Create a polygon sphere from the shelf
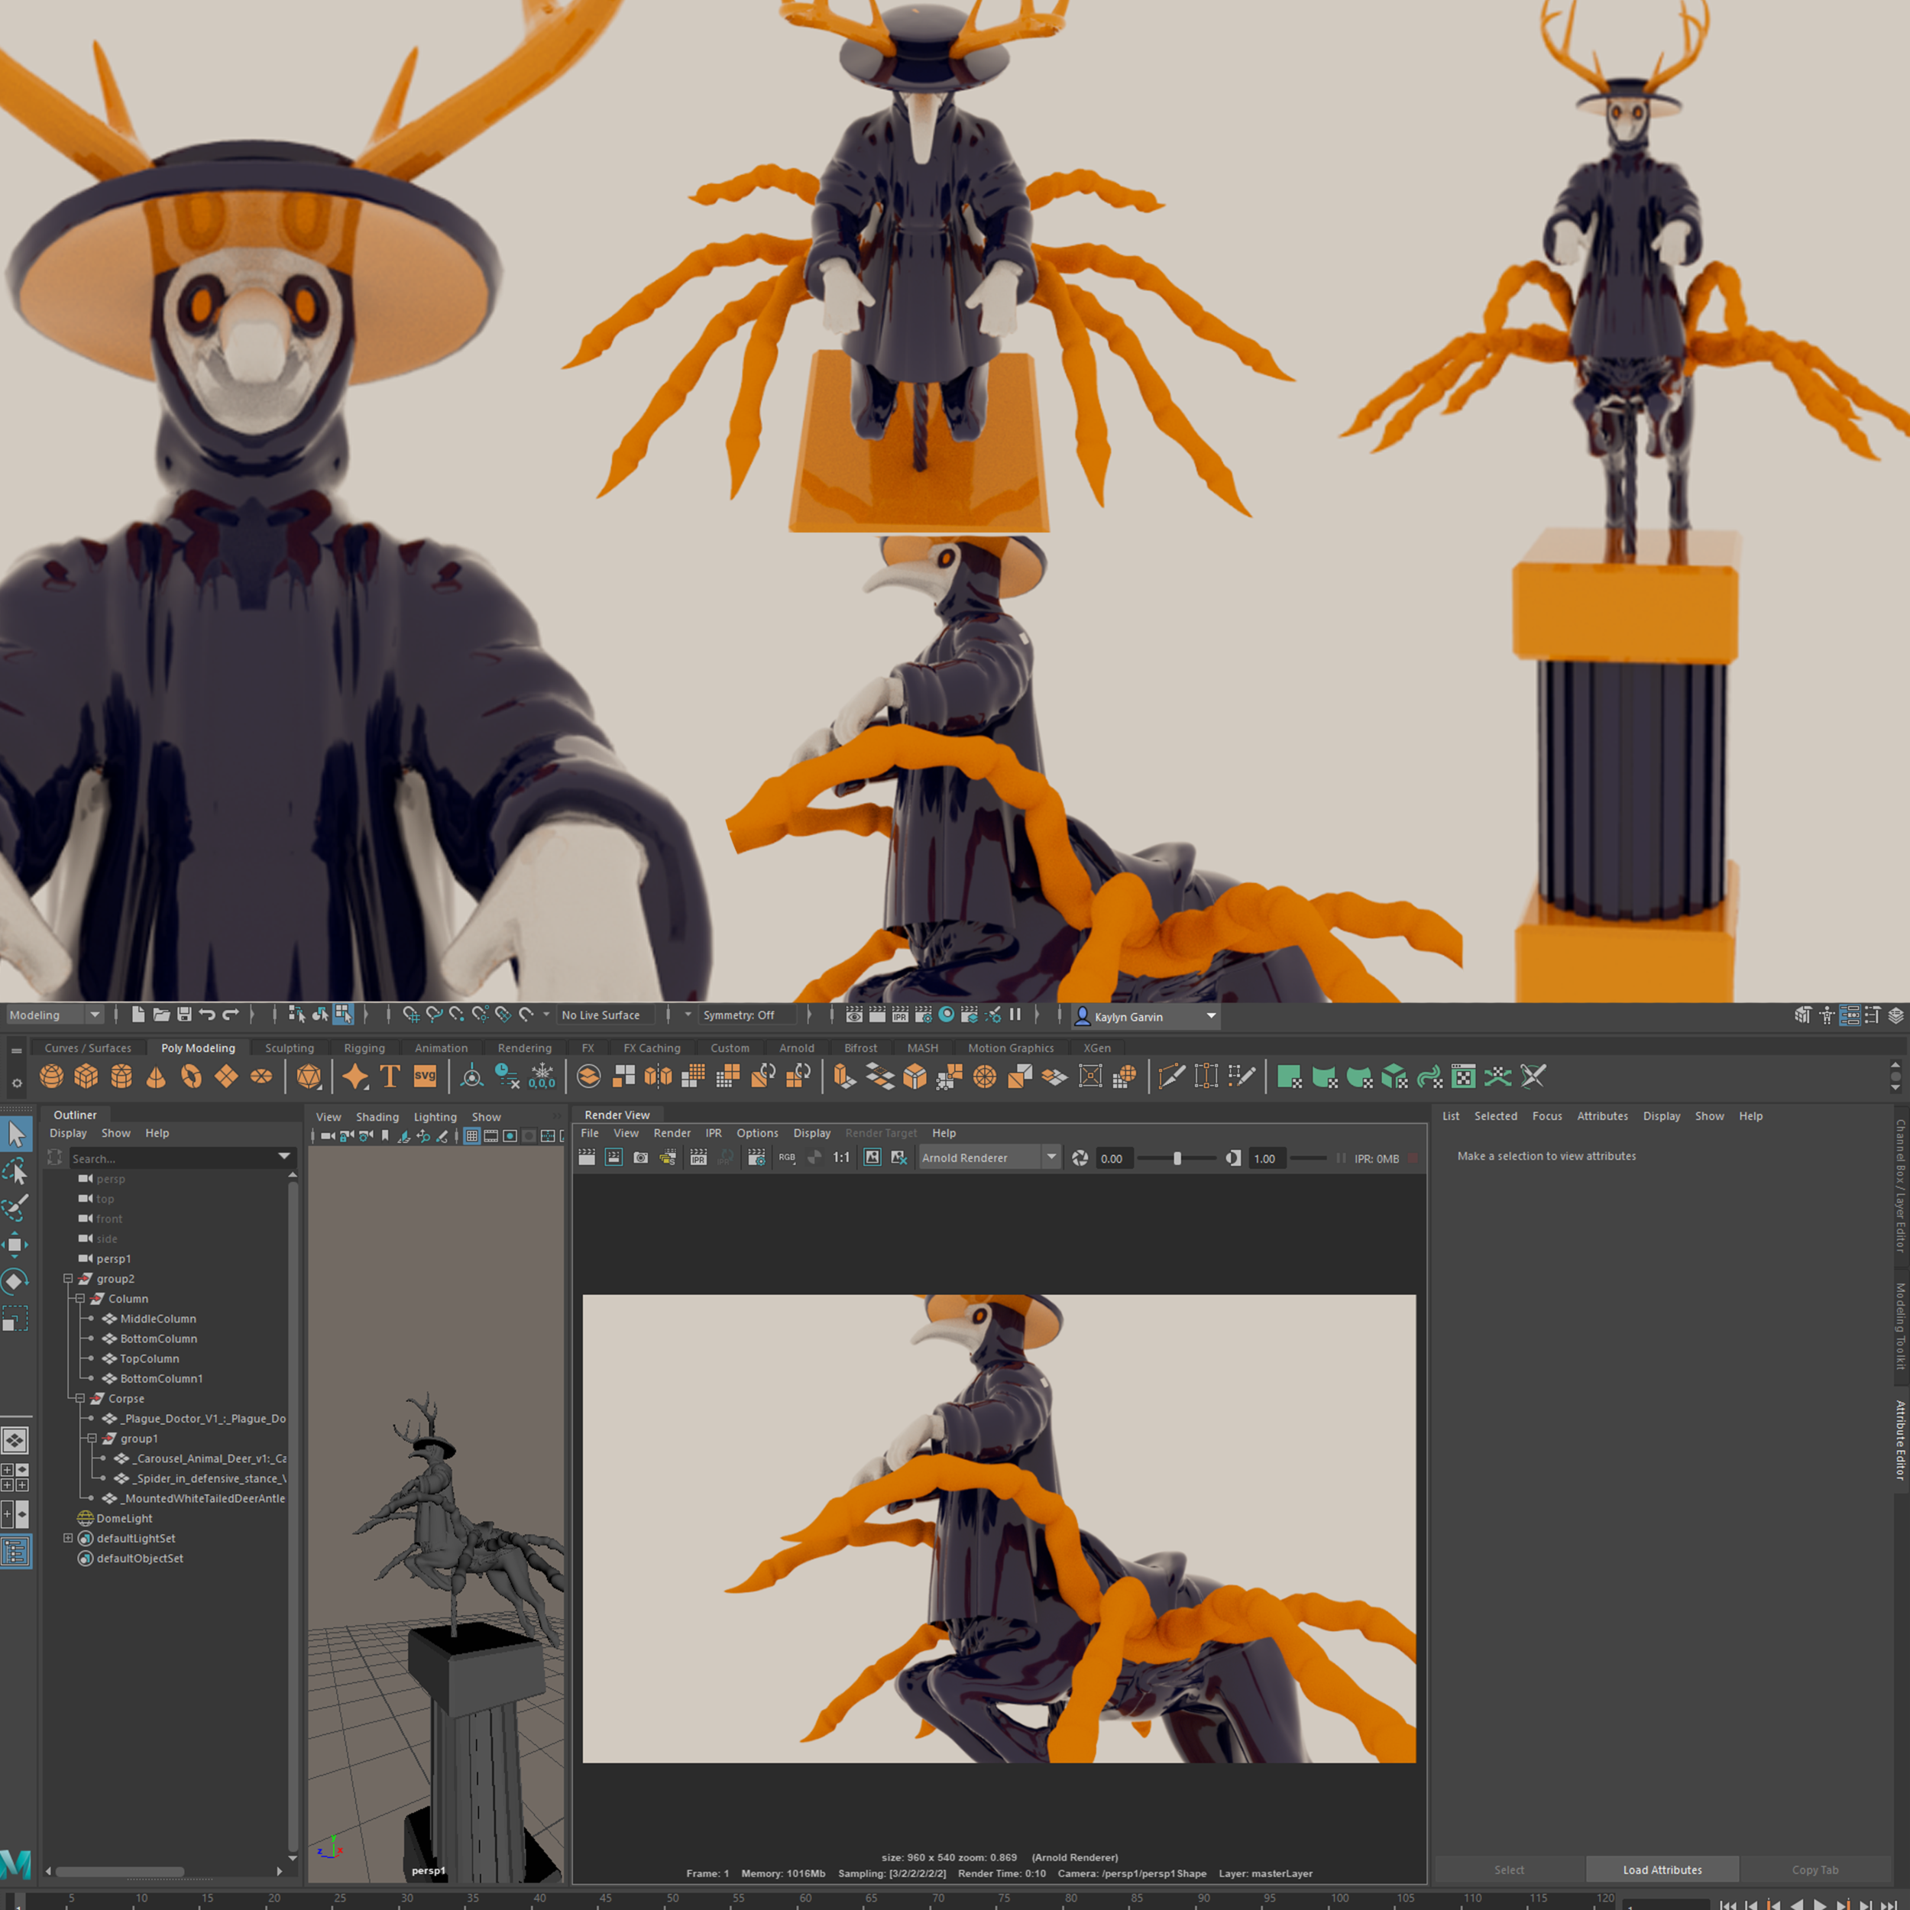 [x=51, y=1076]
